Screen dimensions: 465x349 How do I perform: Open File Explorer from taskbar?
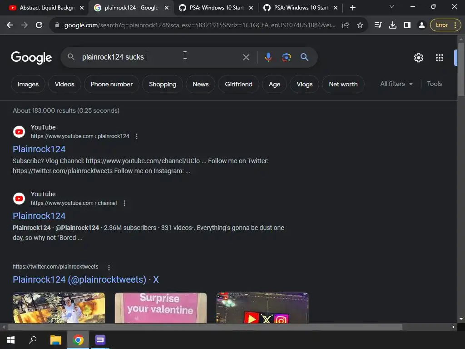pos(56,340)
